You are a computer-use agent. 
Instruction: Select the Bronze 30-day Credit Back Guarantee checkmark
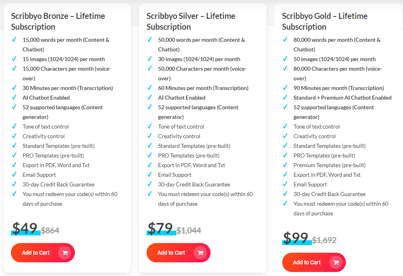click(13, 184)
